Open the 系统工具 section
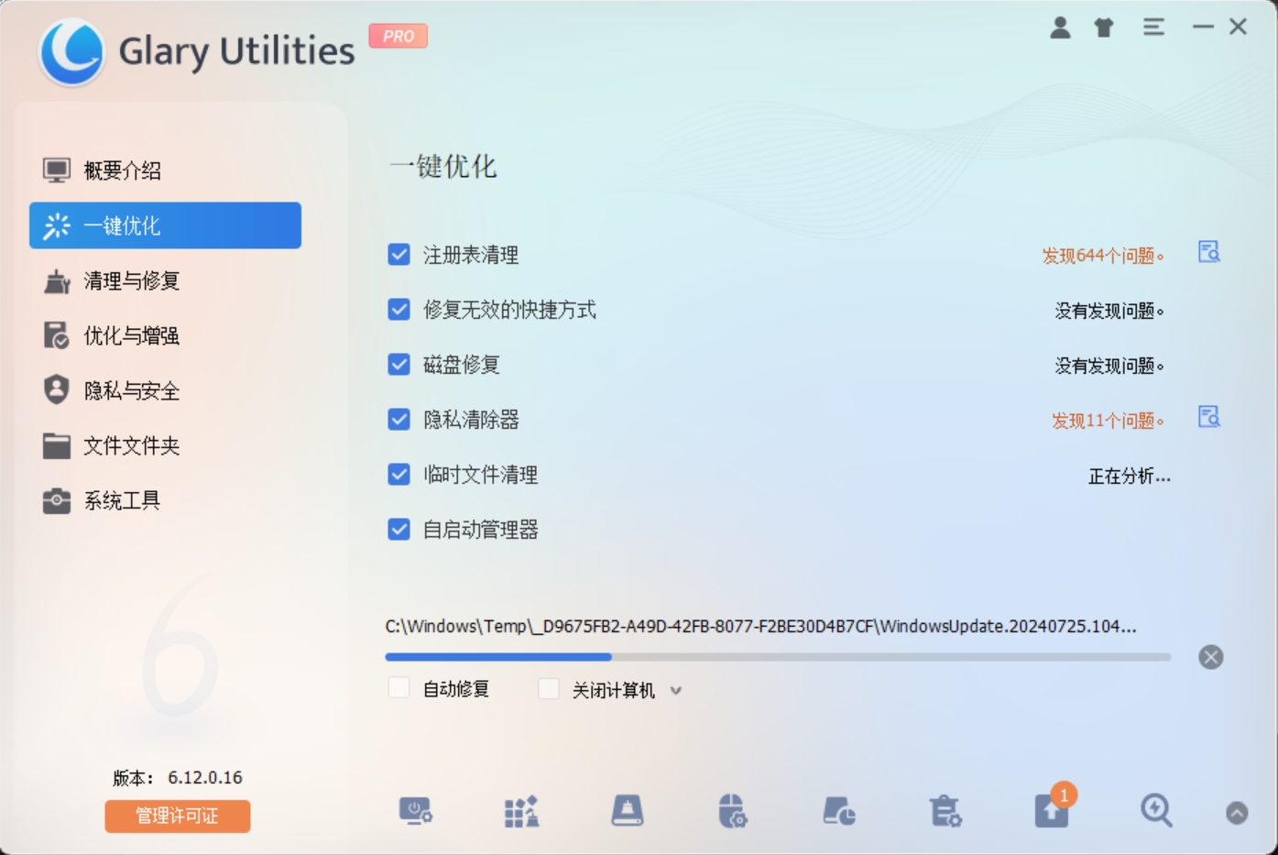Image resolution: width=1278 pixels, height=855 pixels. point(121,500)
